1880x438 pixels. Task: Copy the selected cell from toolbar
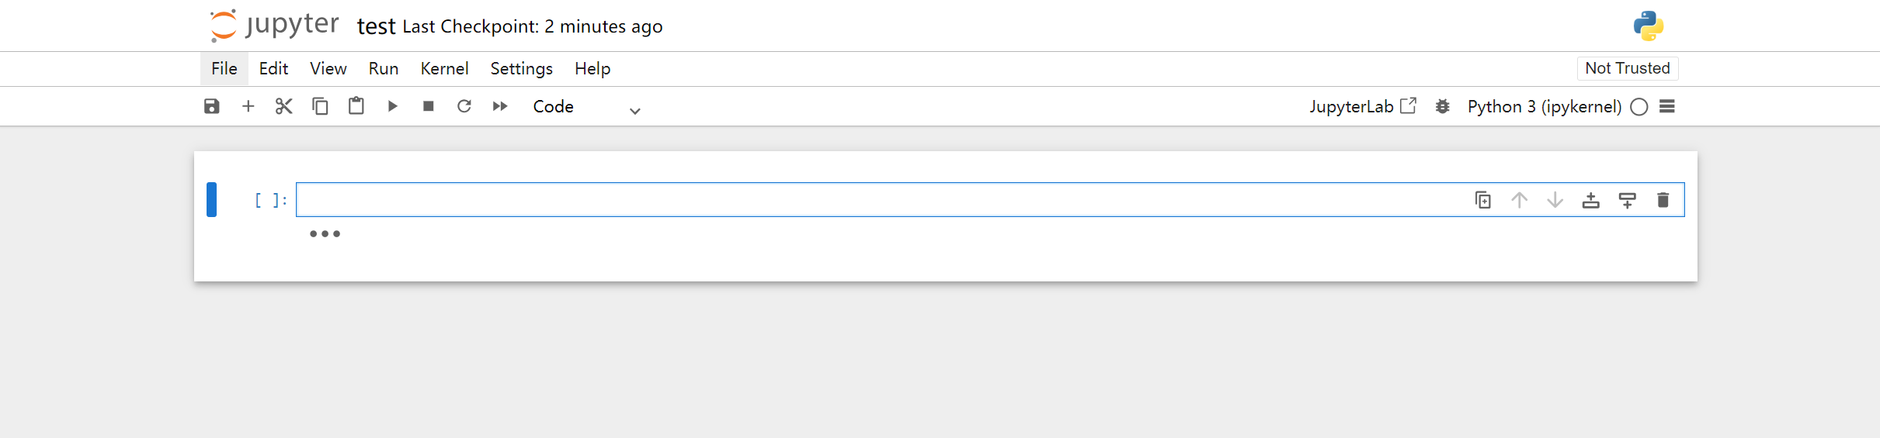[x=320, y=106]
